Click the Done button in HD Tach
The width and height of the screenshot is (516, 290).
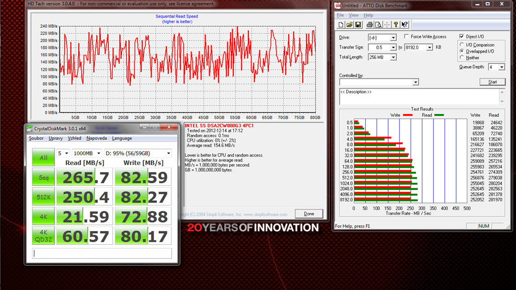pyautogui.click(x=309, y=213)
